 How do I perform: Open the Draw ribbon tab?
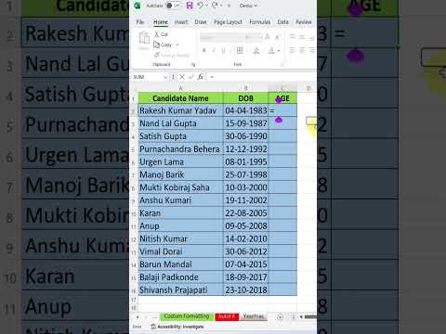tap(201, 22)
